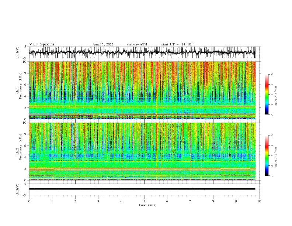
Task: Click the "6" kHz tick of ch.1 spectrogram
Action: (x=26, y=85)
